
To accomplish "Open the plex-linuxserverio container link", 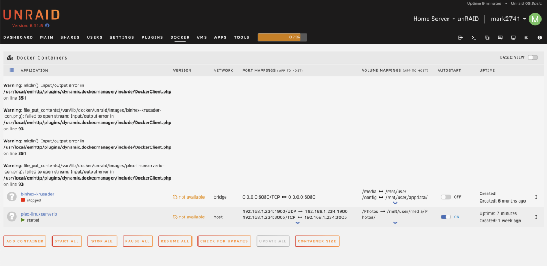I will pos(39,214).
